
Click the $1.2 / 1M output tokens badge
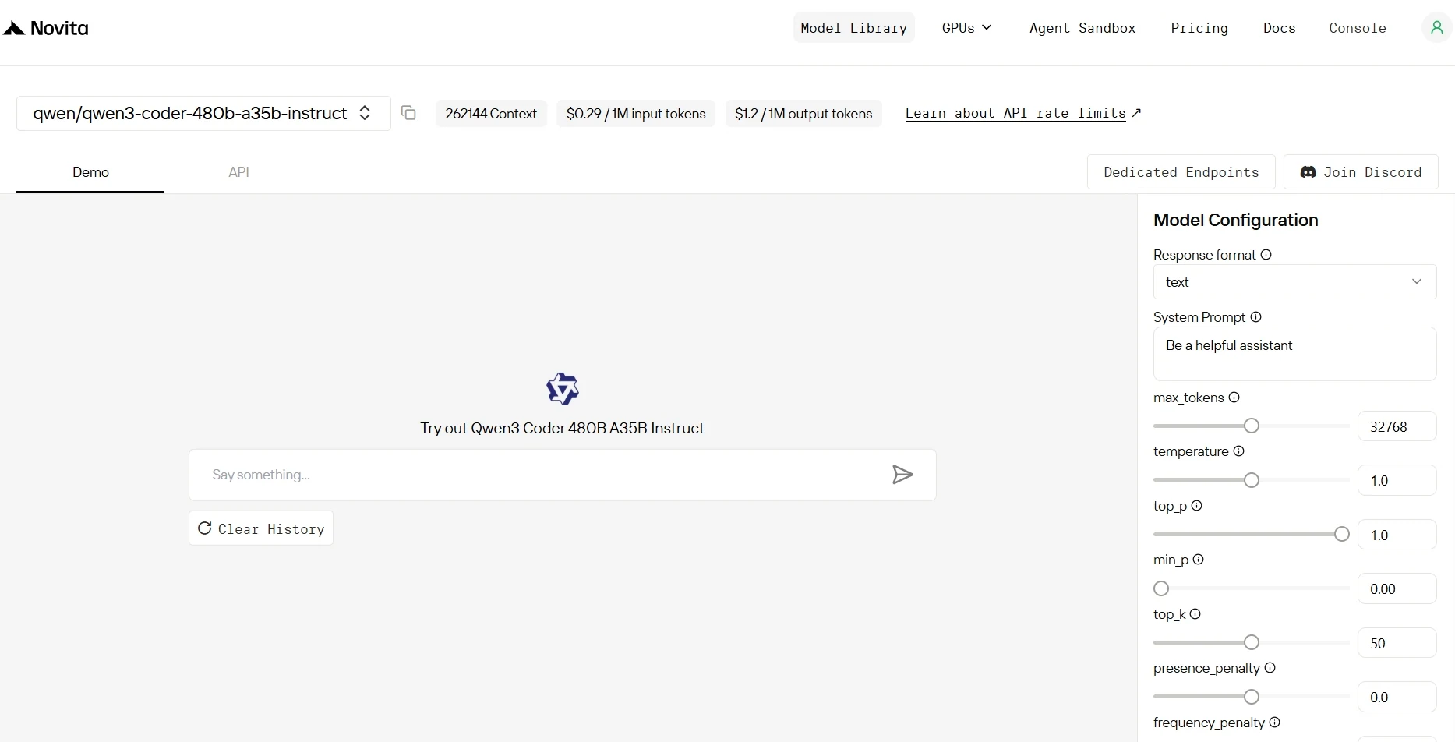tap(803, 114)
